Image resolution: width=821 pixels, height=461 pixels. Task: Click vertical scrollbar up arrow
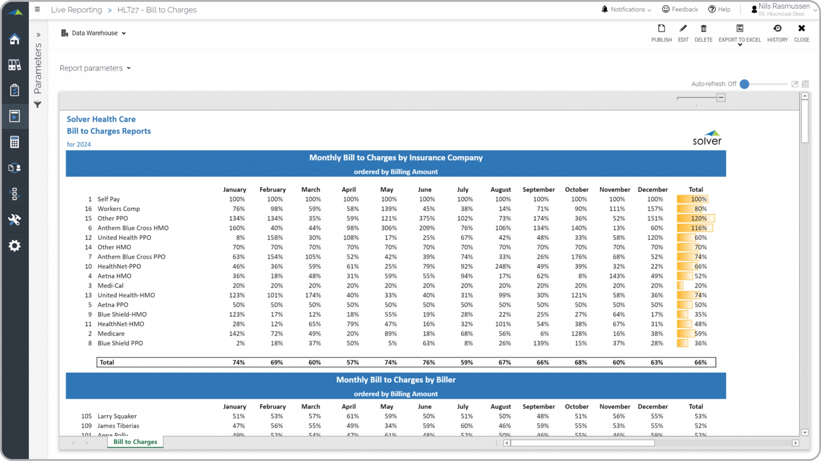point(805,96)
